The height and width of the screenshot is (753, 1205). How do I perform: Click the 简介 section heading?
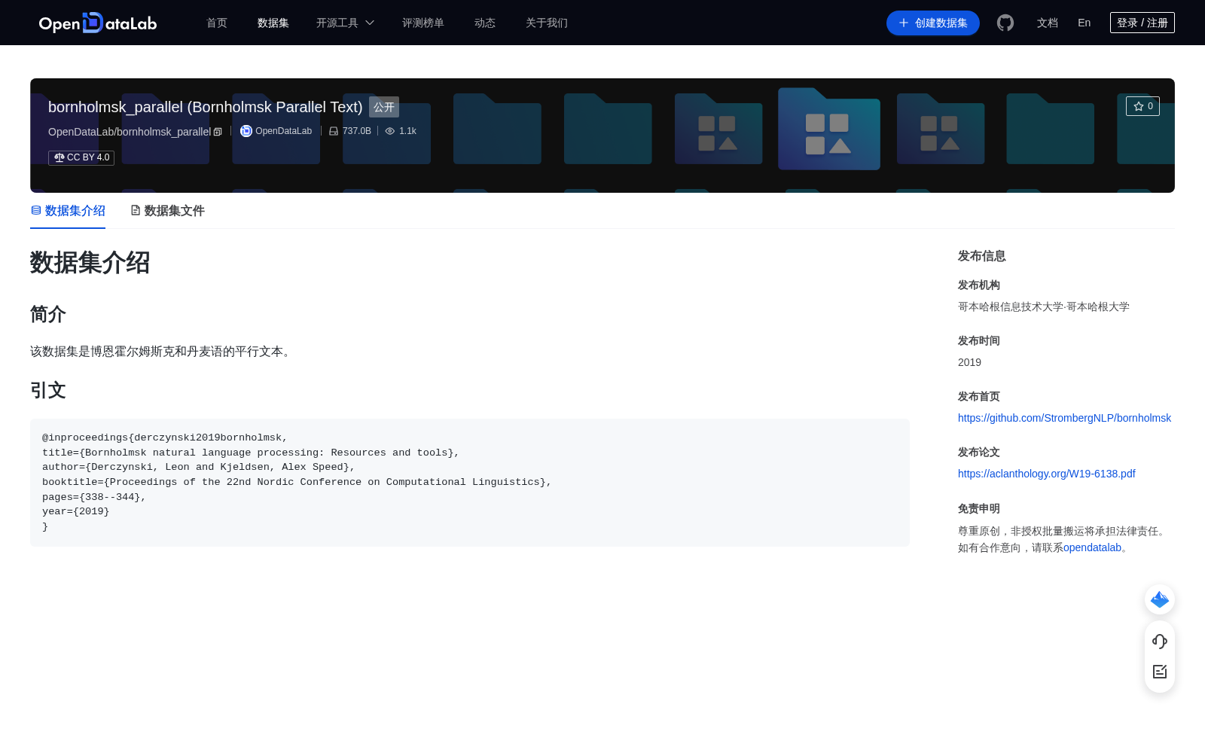coord(48,314)
